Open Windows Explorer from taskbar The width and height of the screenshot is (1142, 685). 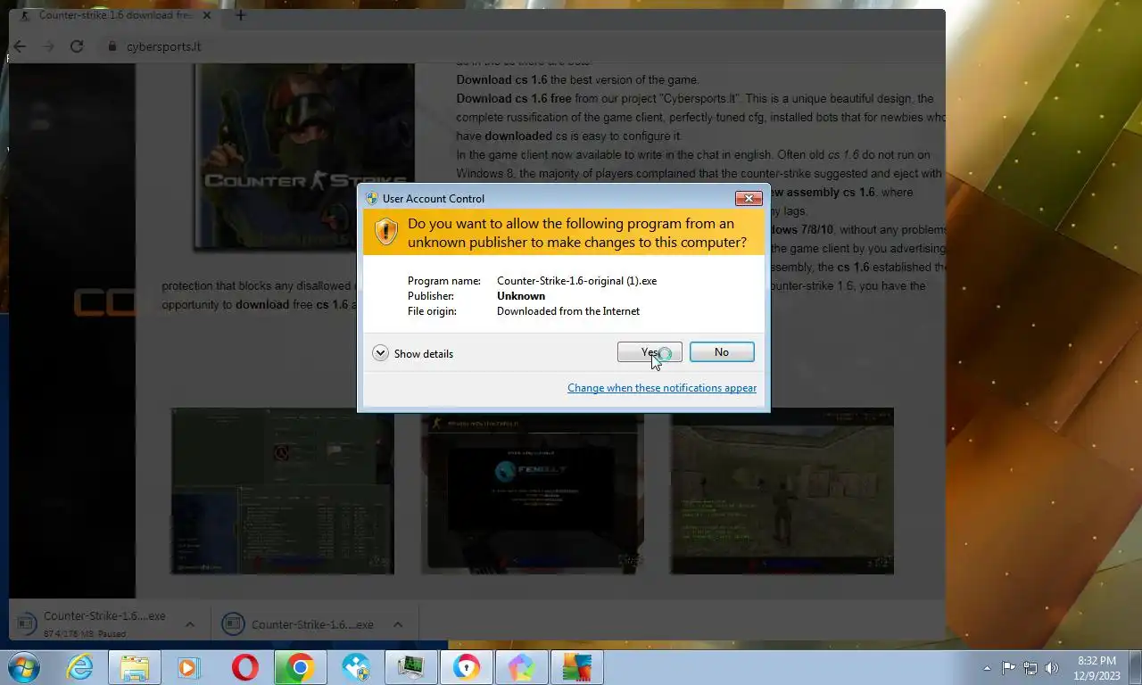(x=135, y=667)
